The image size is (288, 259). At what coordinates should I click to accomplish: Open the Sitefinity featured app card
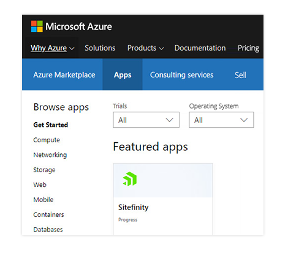click(163, 199)
